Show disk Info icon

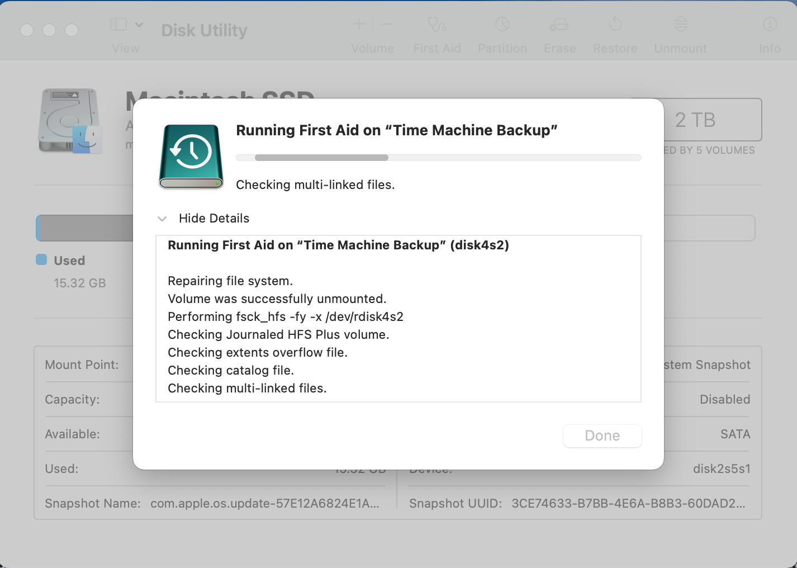pos(770,24)
